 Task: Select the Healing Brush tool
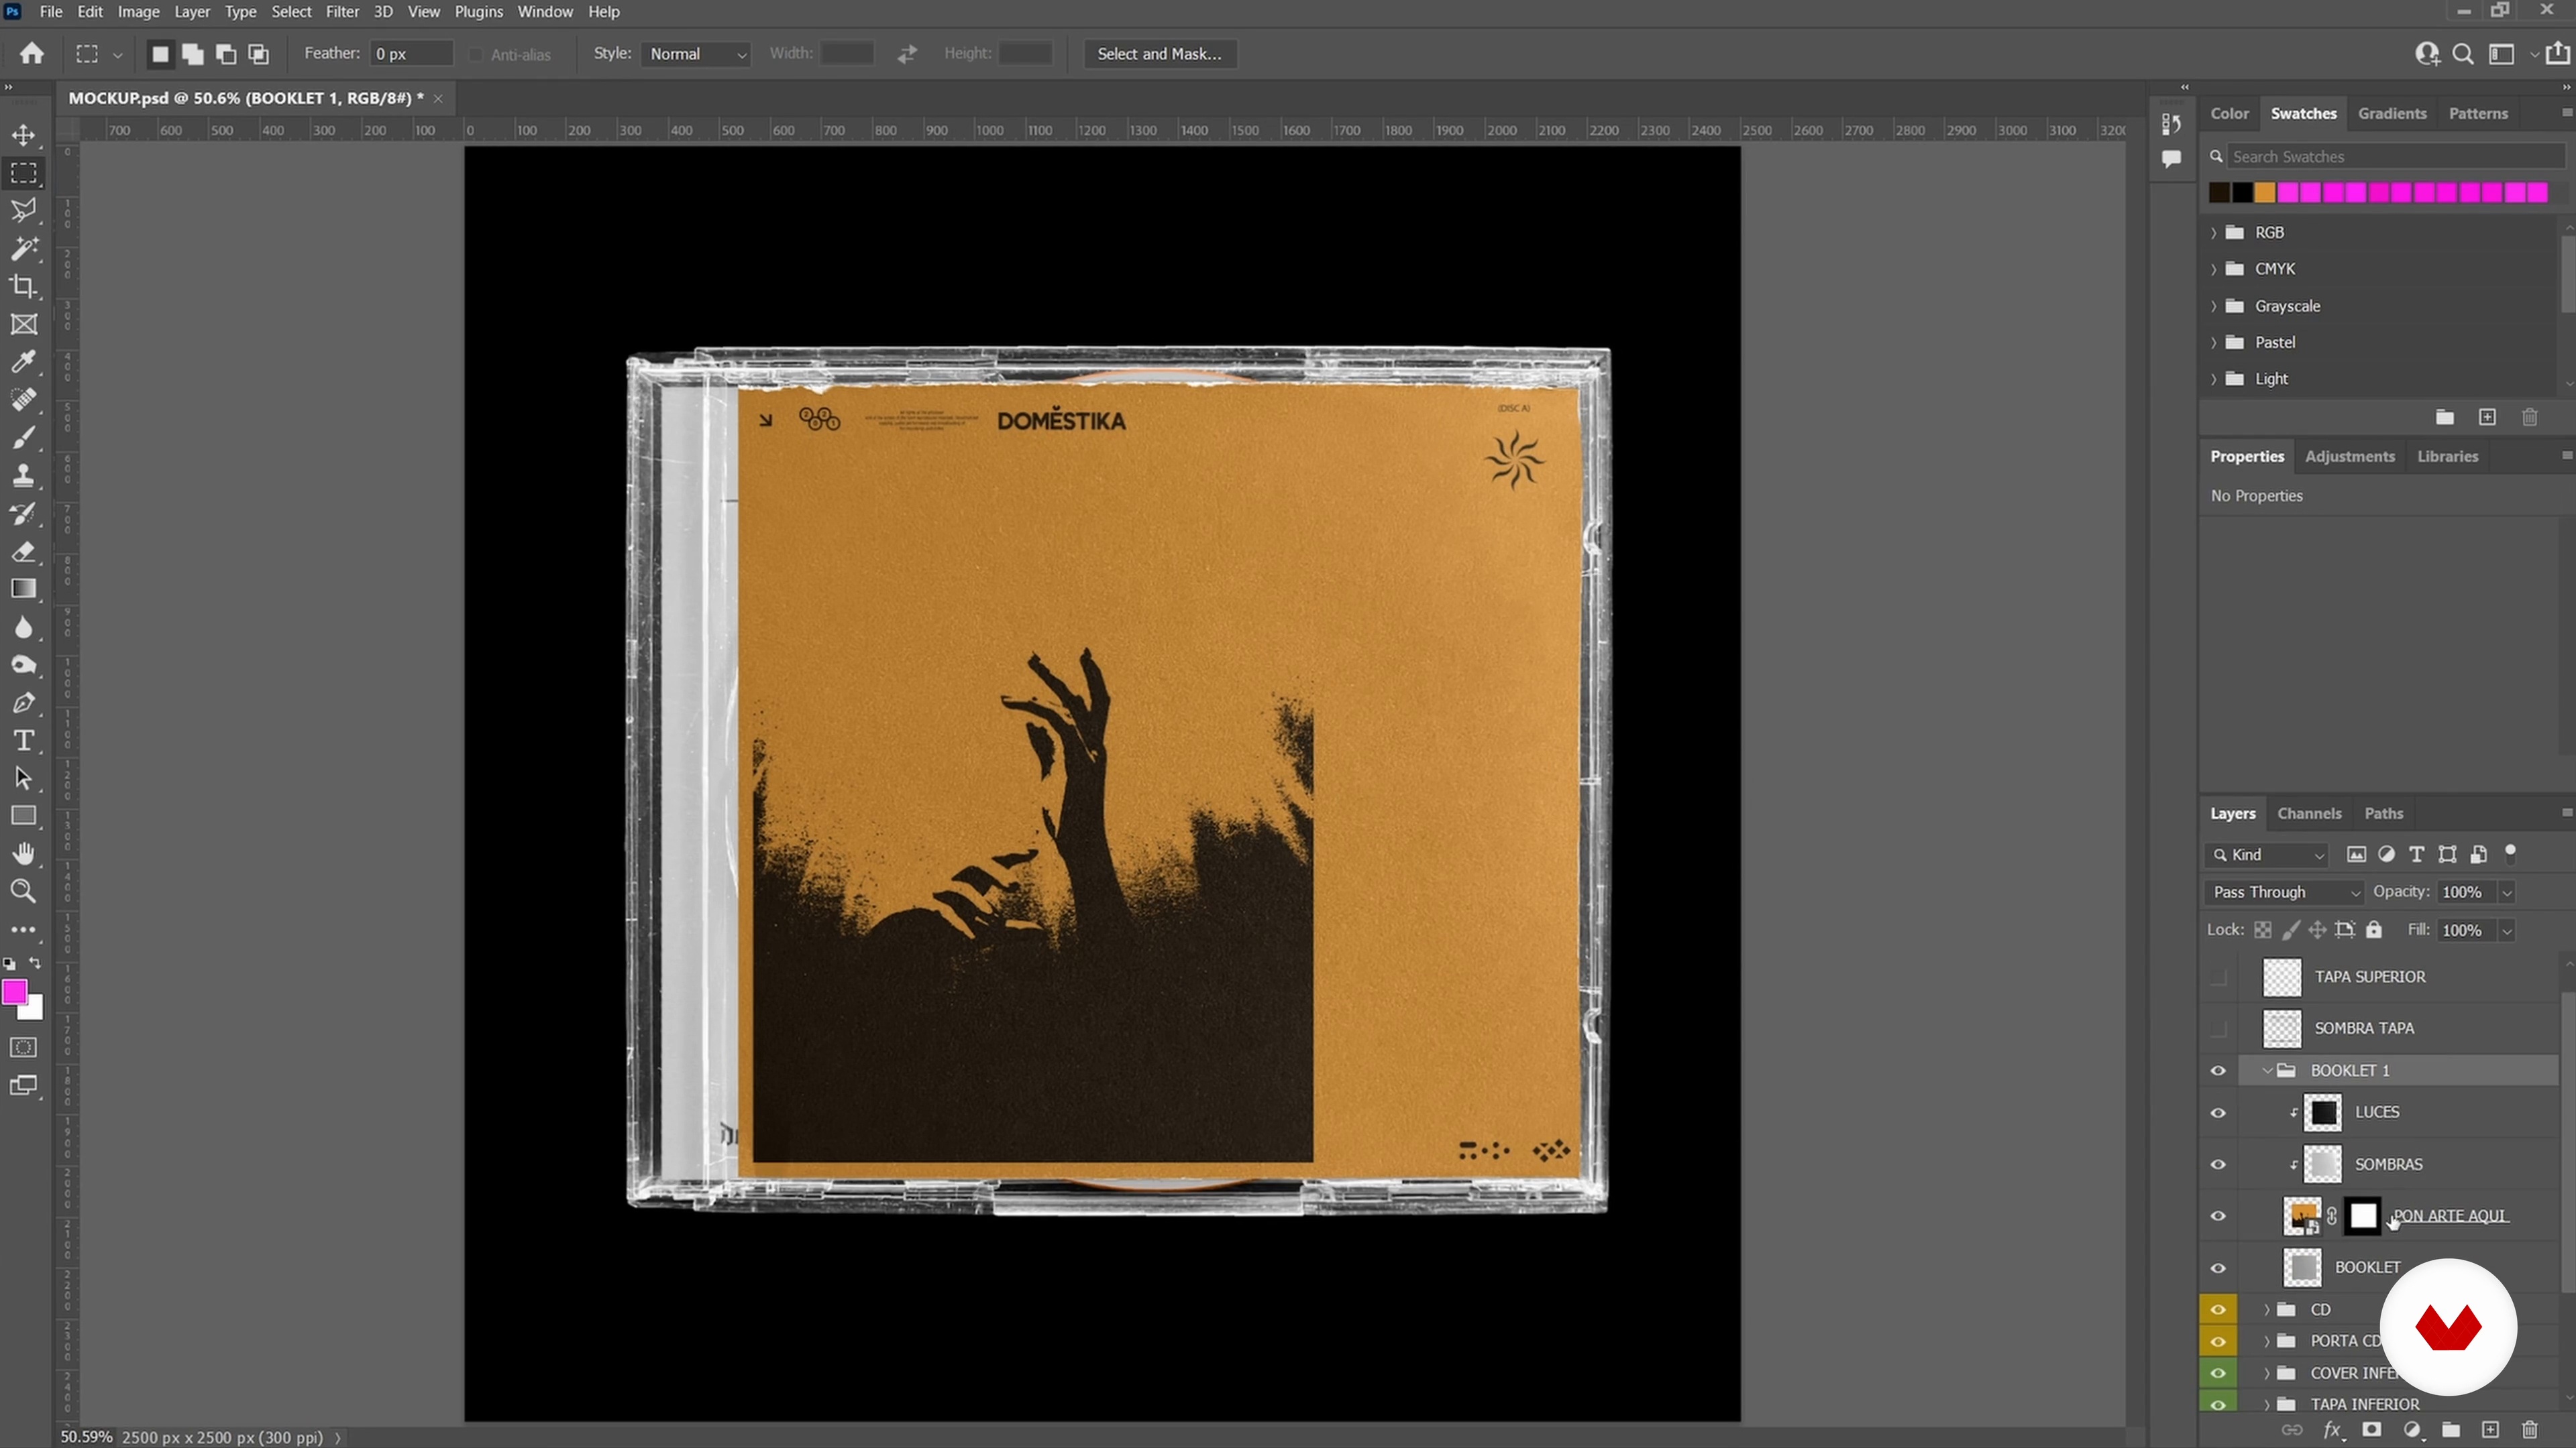coord(24,400)
